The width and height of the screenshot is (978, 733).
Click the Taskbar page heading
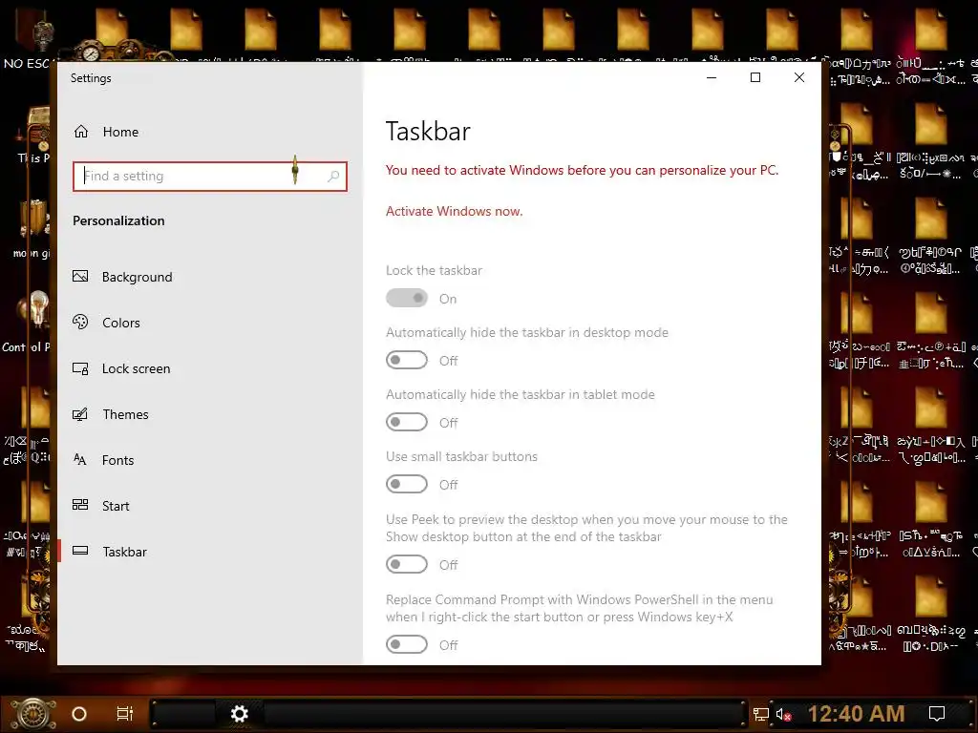click(x=428, y=132)
